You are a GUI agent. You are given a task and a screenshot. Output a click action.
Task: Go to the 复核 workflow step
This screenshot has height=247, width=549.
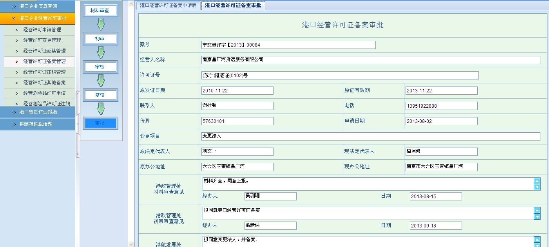(100, 95)
